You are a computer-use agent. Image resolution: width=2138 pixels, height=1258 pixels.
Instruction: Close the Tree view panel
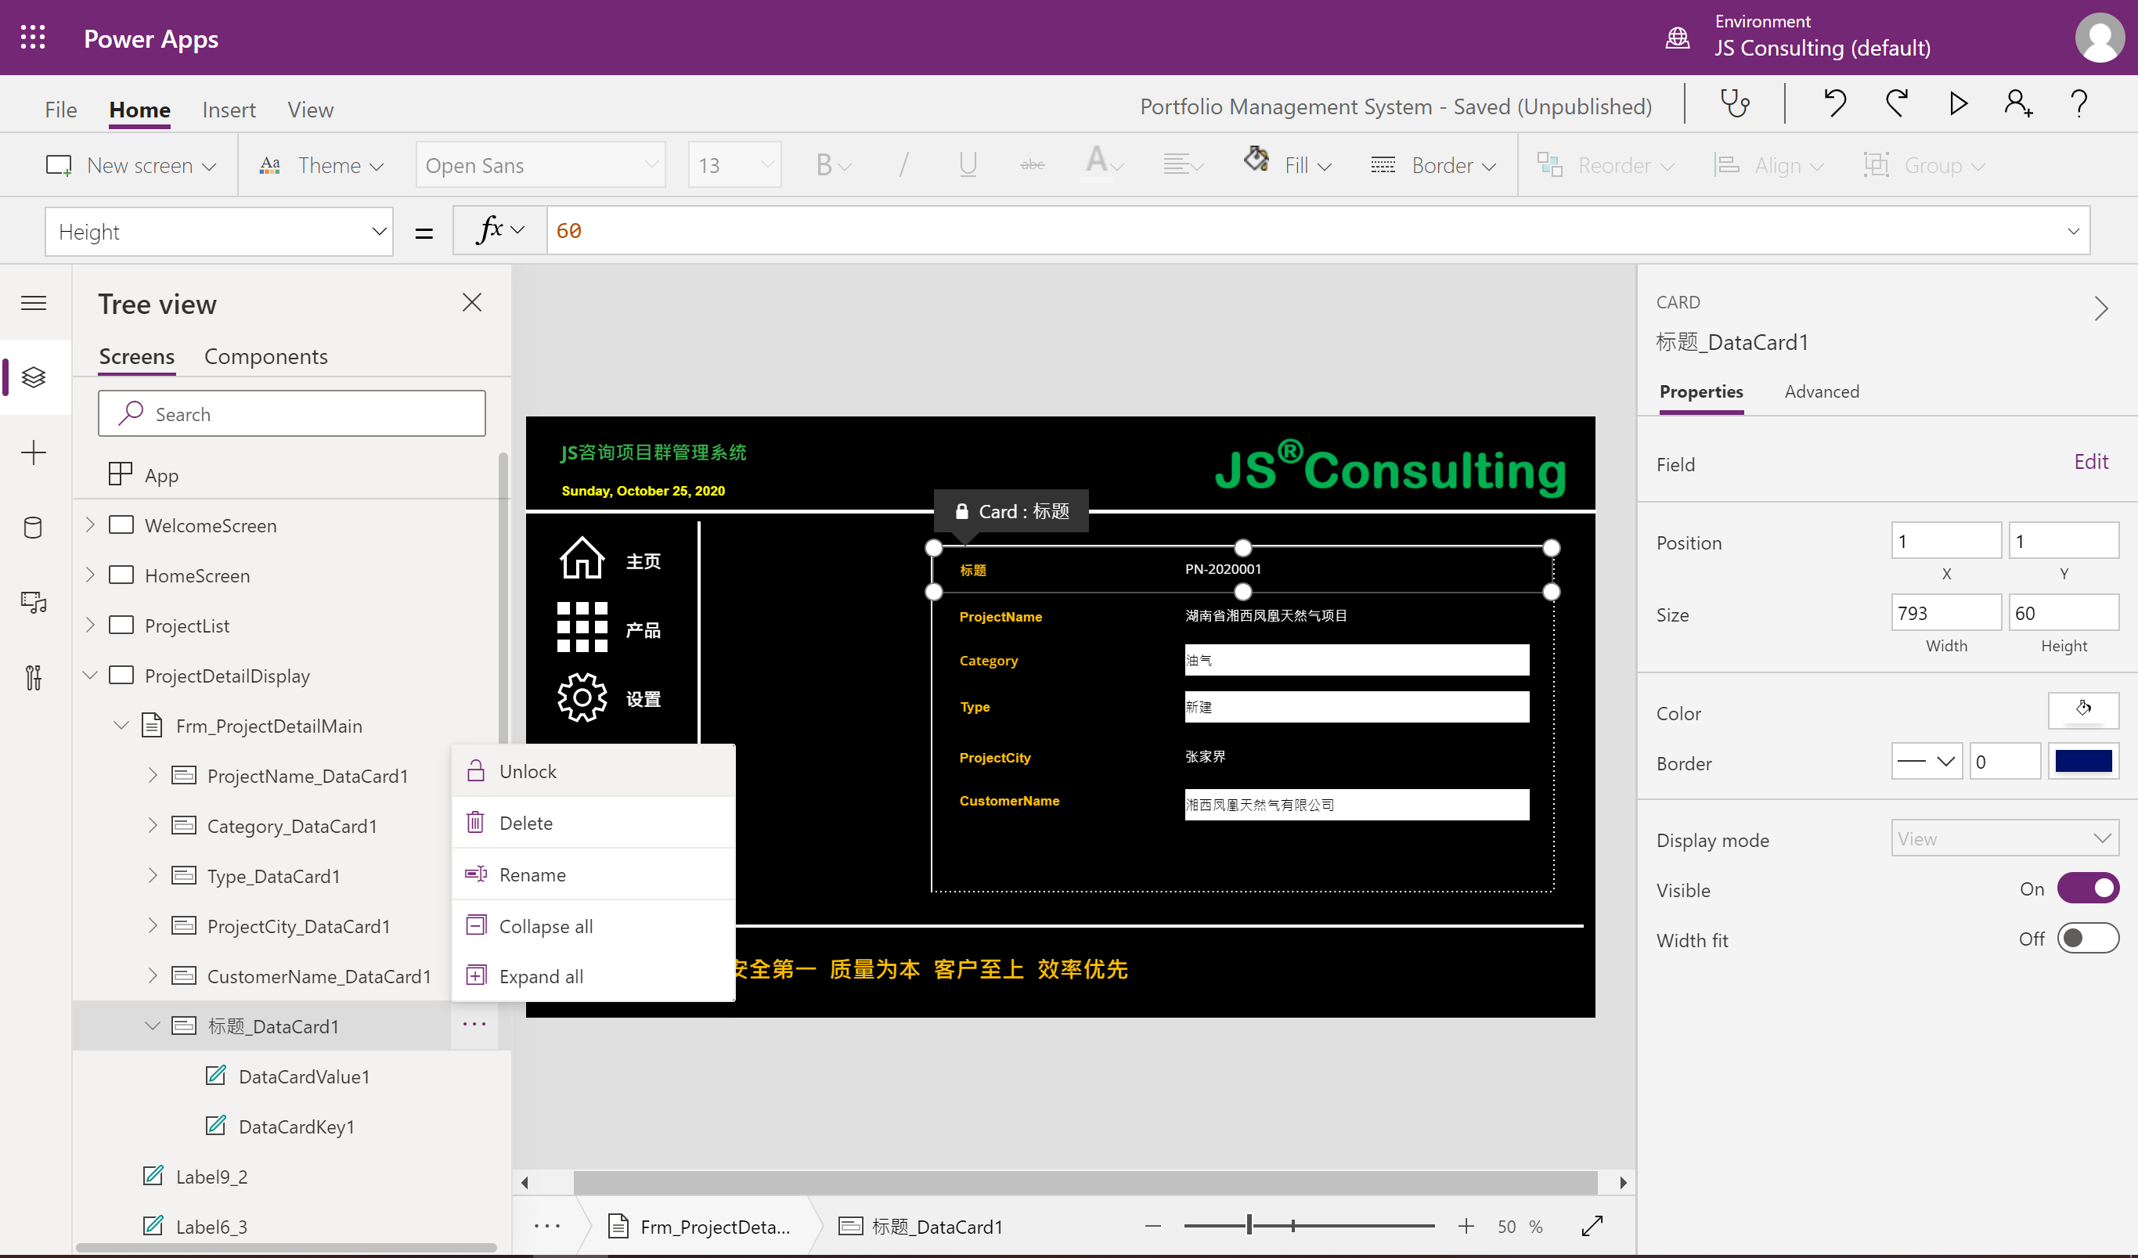tap(472, 303)
